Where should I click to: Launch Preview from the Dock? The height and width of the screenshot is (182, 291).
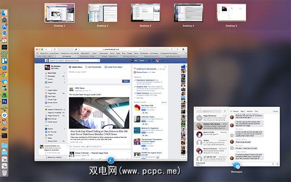click(4, 33)
